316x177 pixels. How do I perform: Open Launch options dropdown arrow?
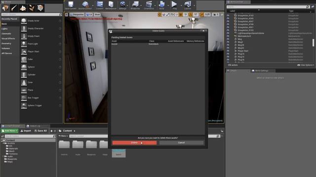(194, 5)
